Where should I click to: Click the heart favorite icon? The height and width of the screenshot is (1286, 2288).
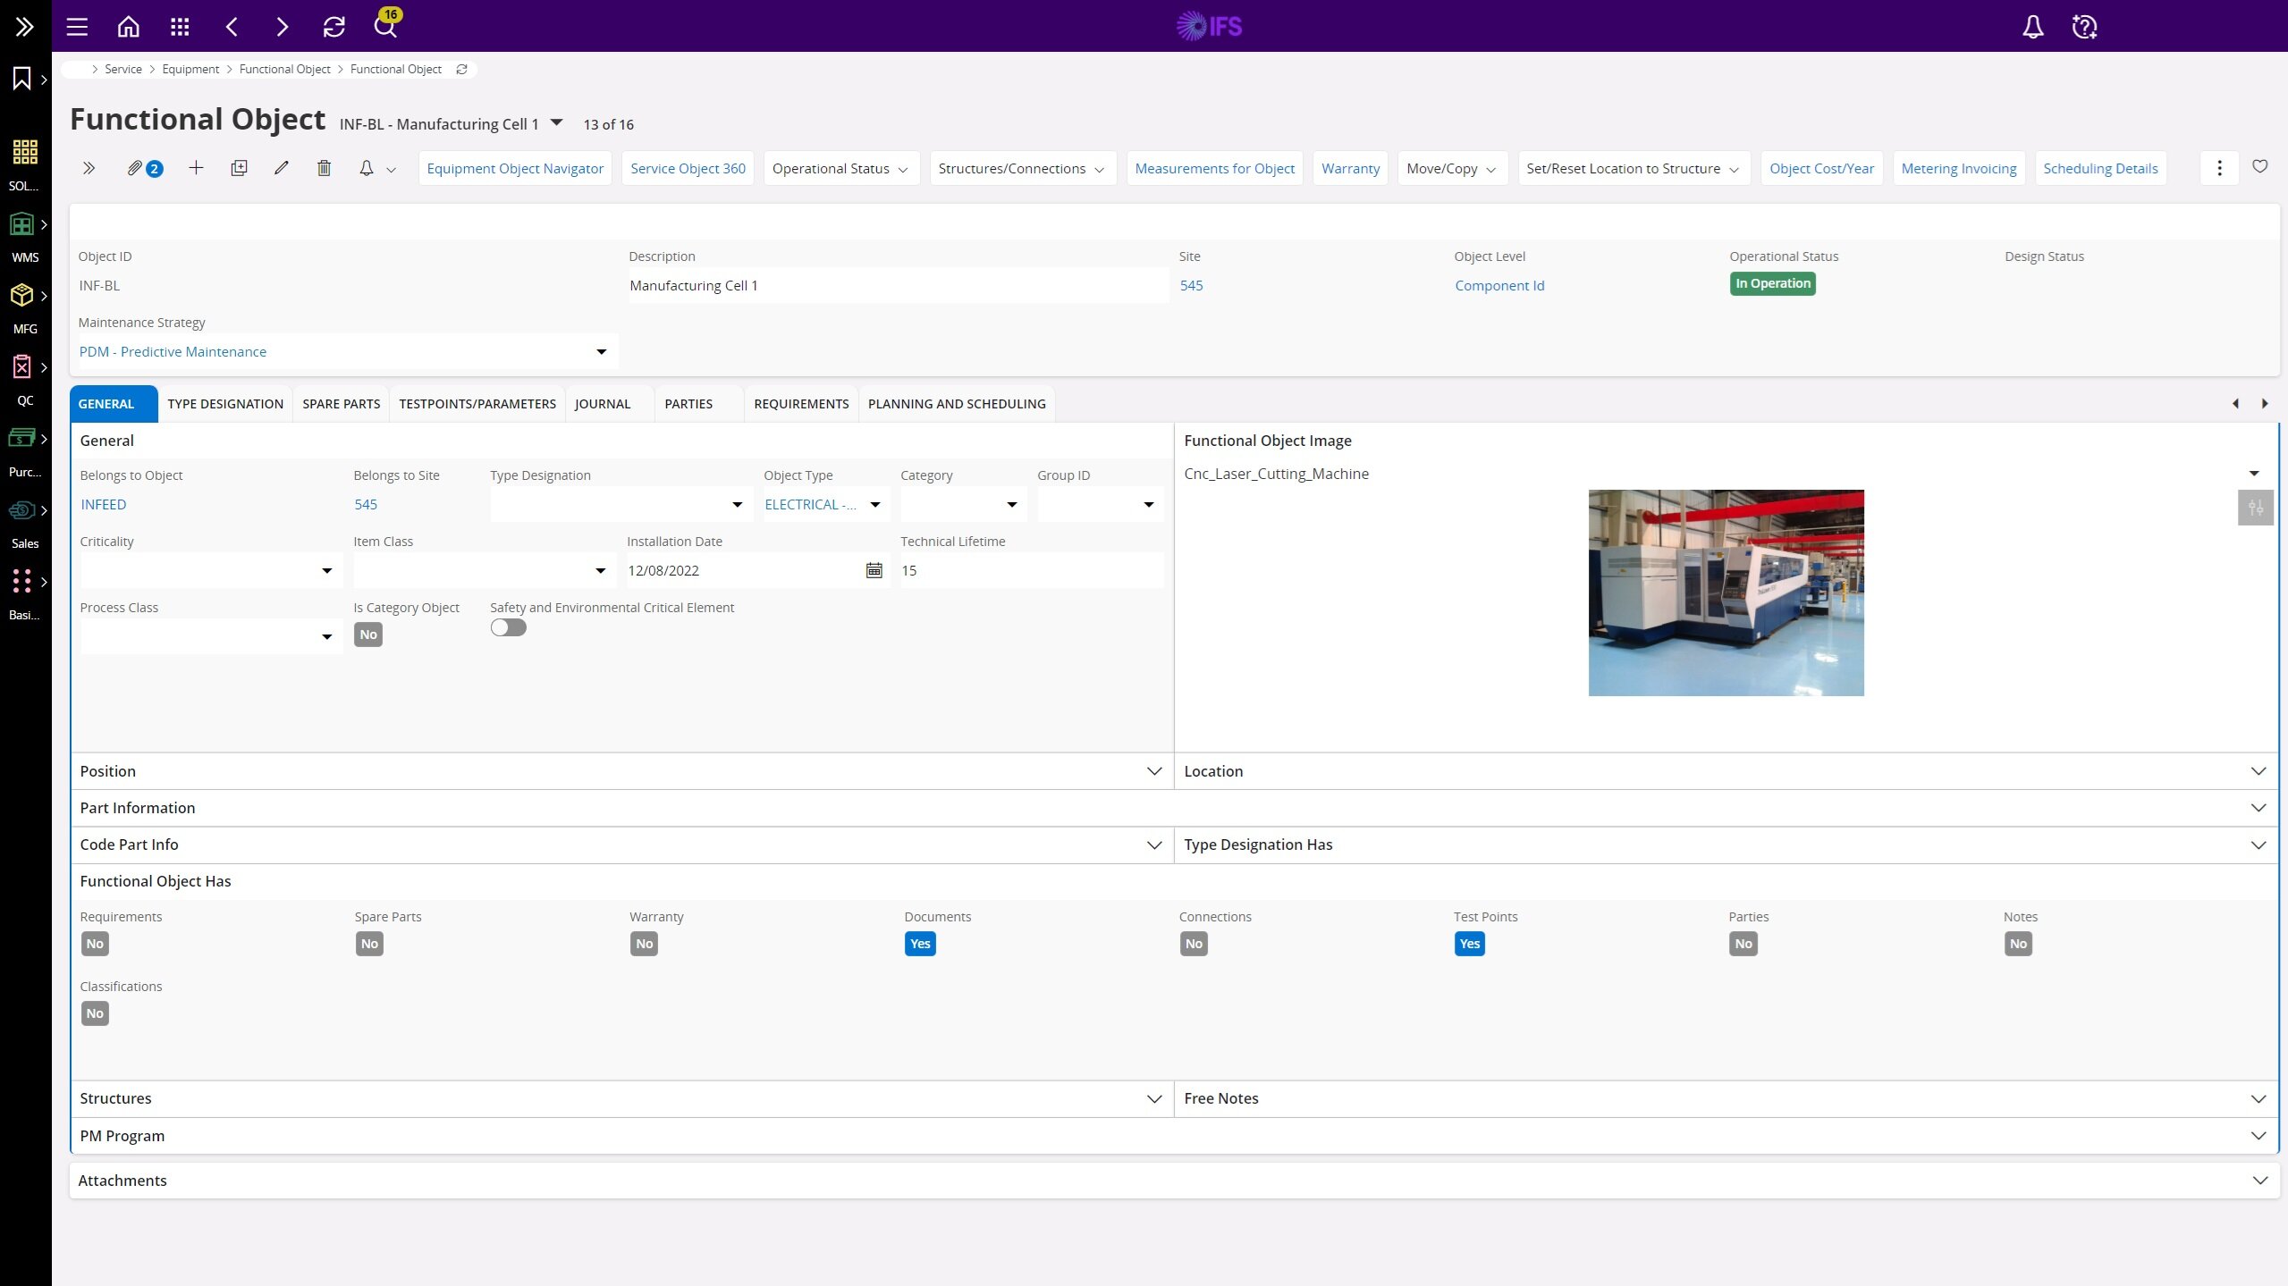[2259, 167]
